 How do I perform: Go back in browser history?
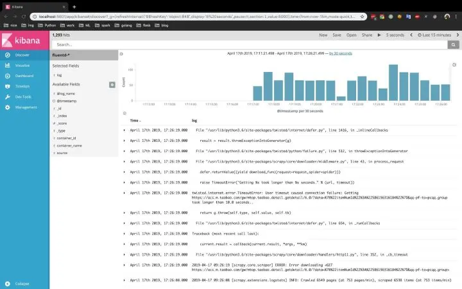tap(6, 17)
